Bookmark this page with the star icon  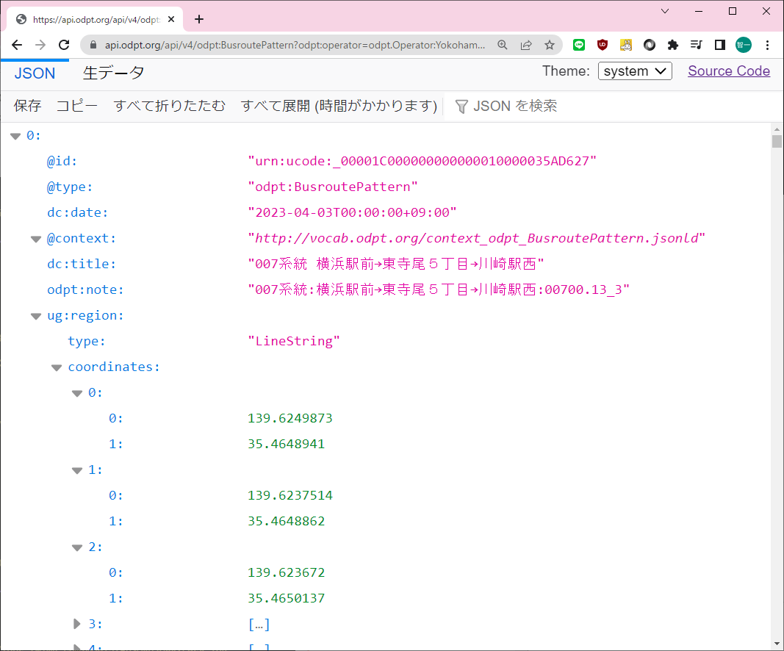coord(550,45)
